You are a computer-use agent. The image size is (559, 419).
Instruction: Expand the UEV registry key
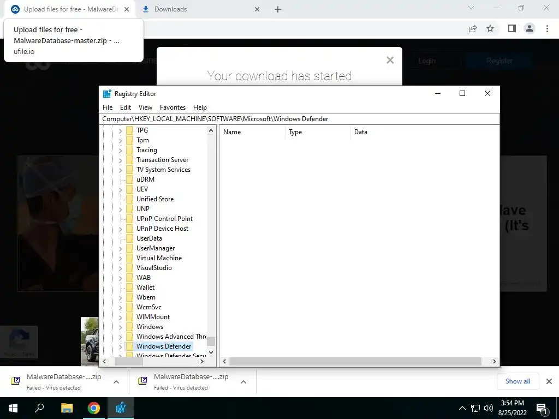click(120, 189)
